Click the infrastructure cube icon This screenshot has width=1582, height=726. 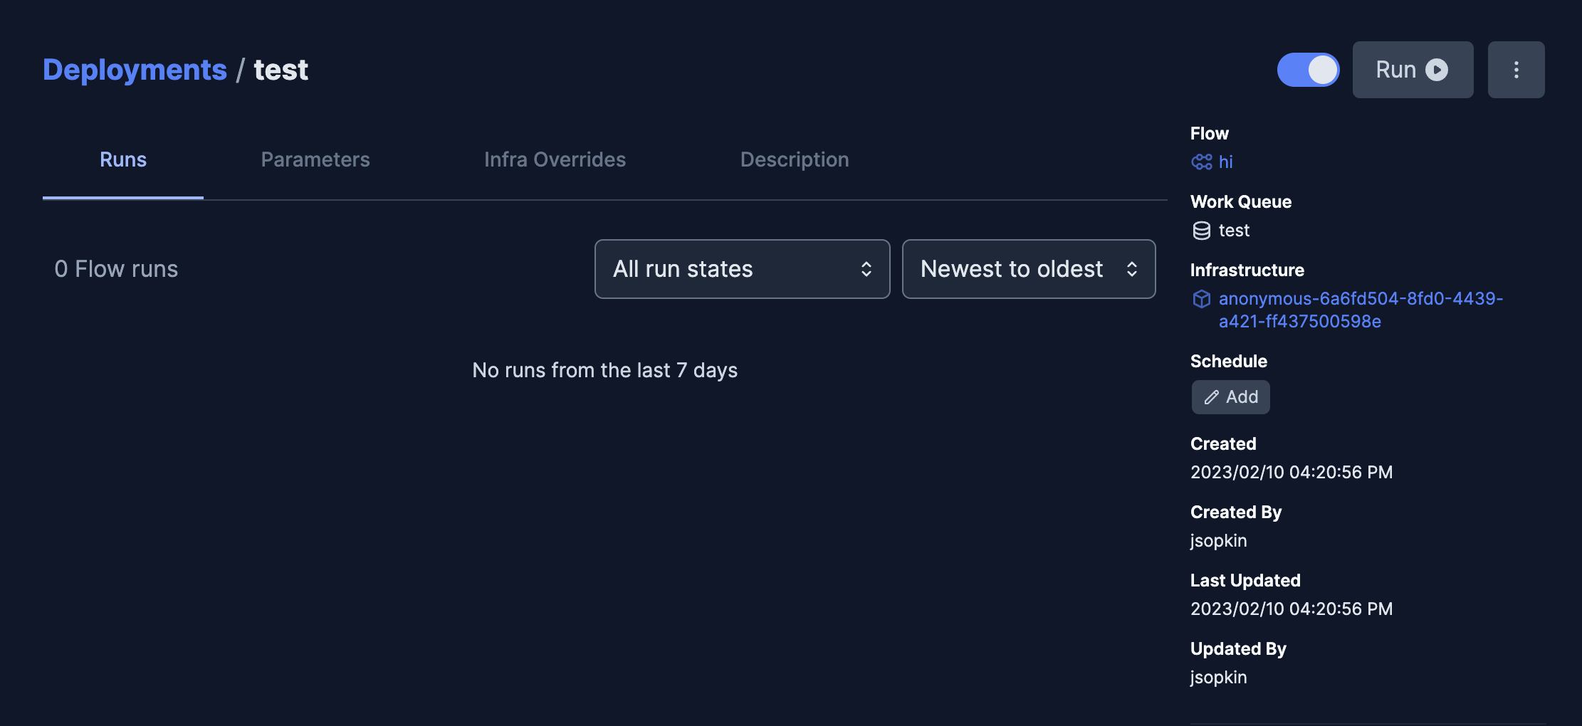tap(1202, 299)
